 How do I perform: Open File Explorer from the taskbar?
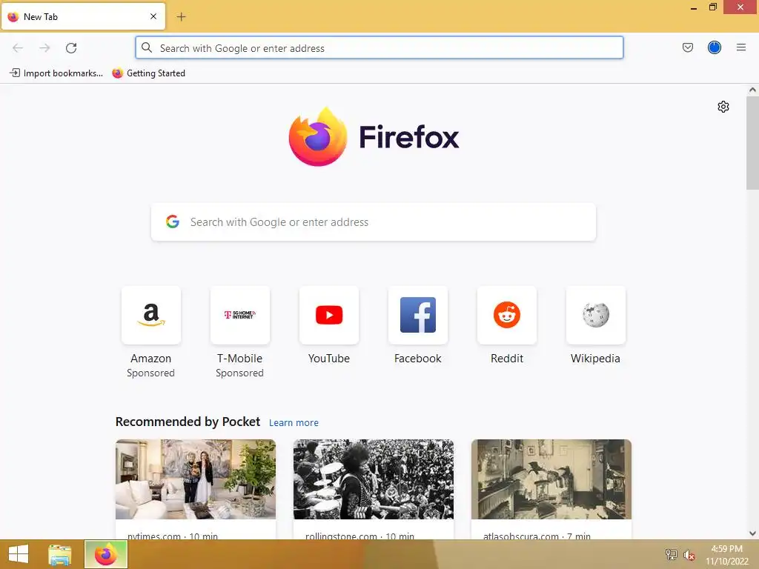click(x=59, y=554)
